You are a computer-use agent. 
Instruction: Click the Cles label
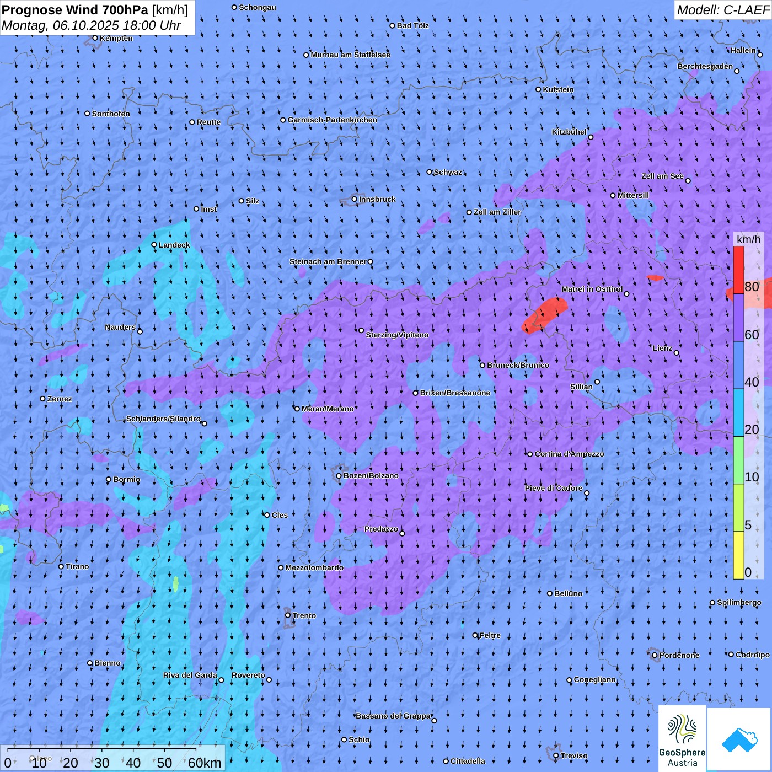[280, 515]
